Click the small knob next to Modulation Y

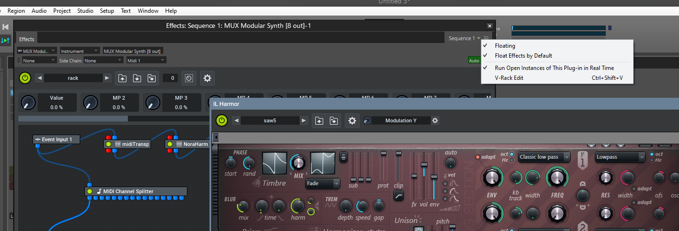(368, 121)
